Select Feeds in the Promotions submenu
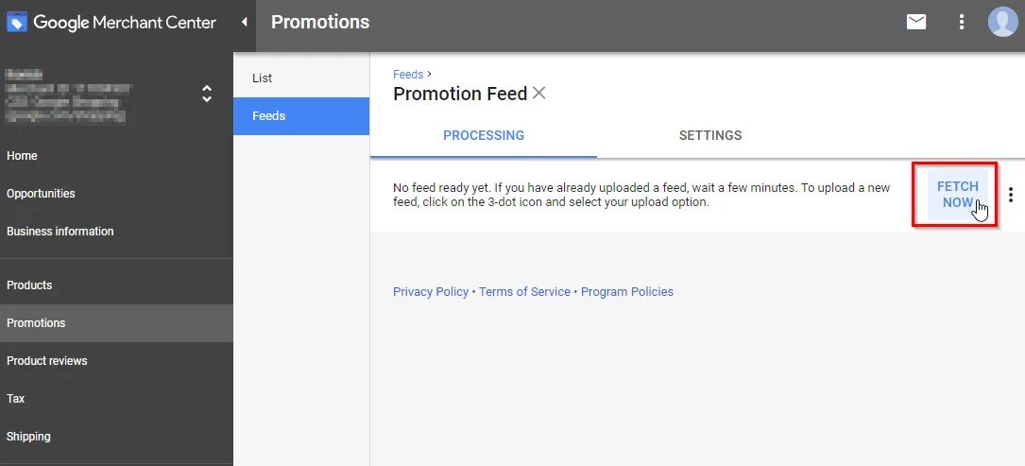 pyautogui.click(x=269, y=116)
